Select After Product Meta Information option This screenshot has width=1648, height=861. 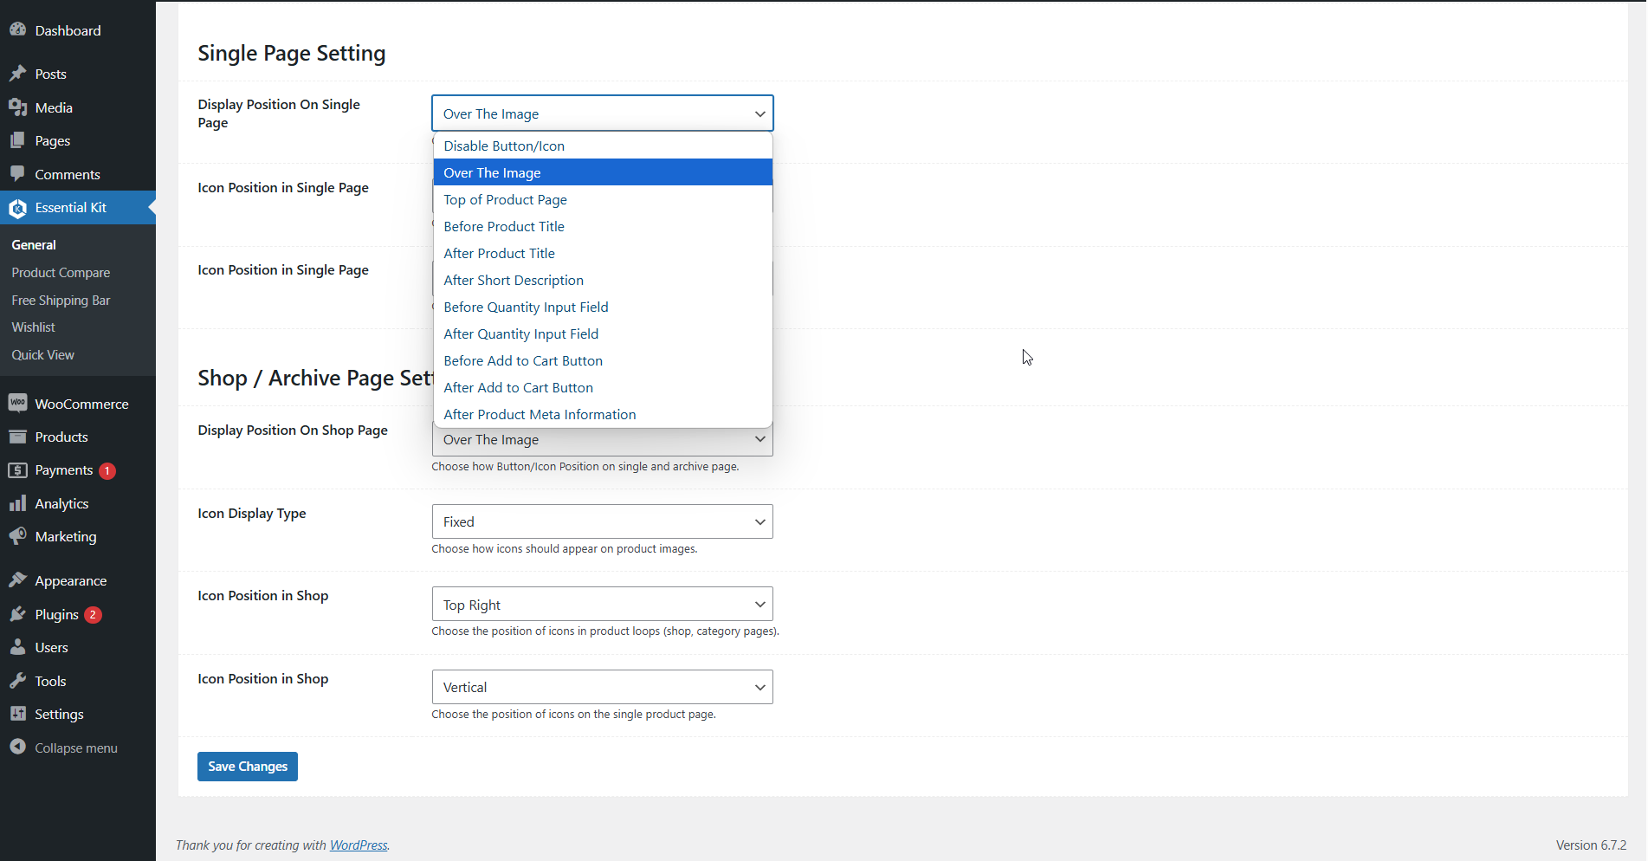pyautogui.click(x=603, y=414)
